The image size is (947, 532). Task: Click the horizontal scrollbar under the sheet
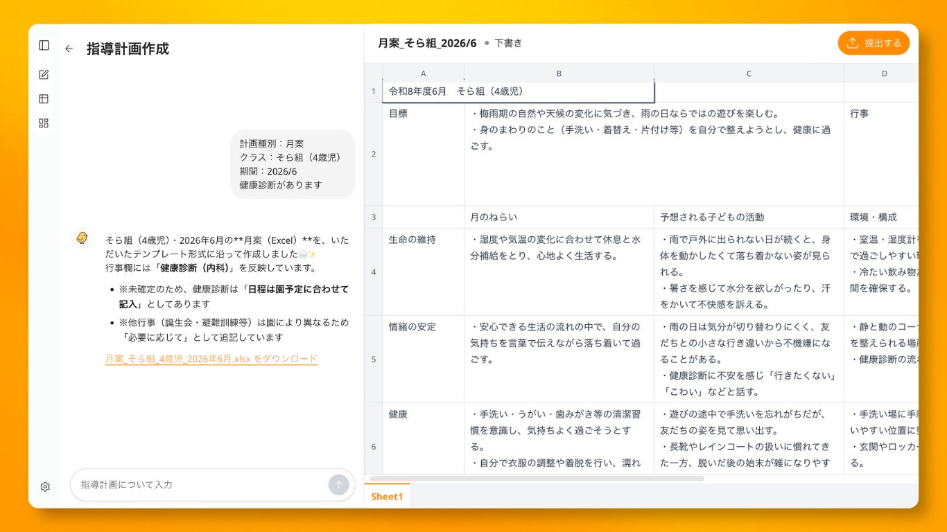pos(537,479)
